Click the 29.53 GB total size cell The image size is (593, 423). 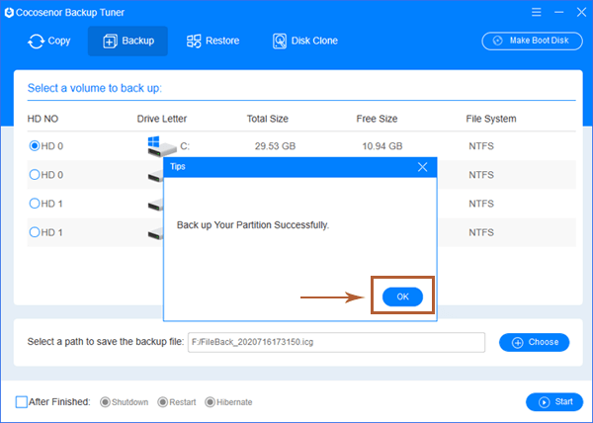click(x=275, y=146)
